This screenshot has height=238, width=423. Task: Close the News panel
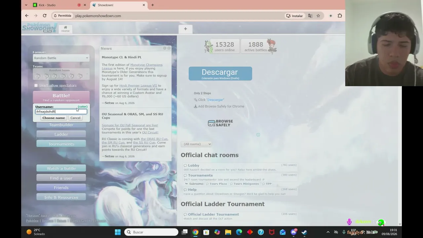click(x=169, y=48)
